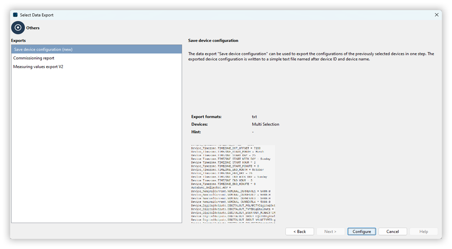Screen dimensions: 452x249
Task: Click the greyed-out Next button
Action: click(x=330, y=231)
